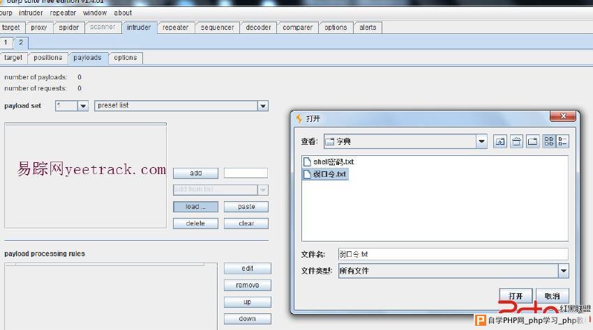Click the 字典 folder icon in look-in box
Viewport: 593px width, 330px height.
point(330,141)
